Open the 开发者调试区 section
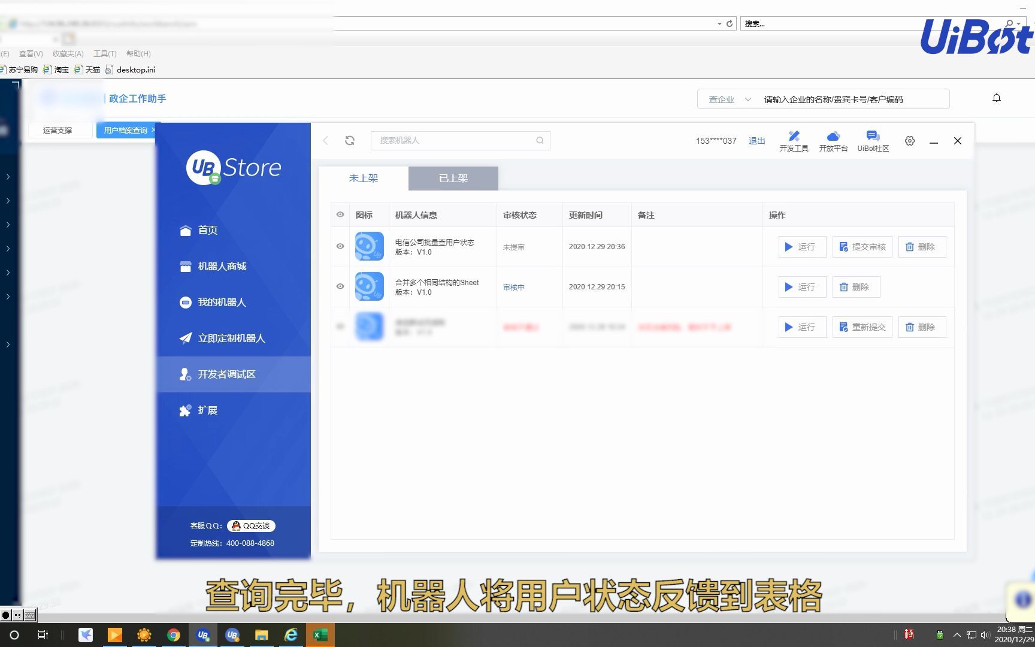 (234, 374)
